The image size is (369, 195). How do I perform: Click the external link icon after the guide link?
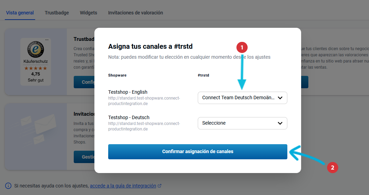tap(160, 186)
